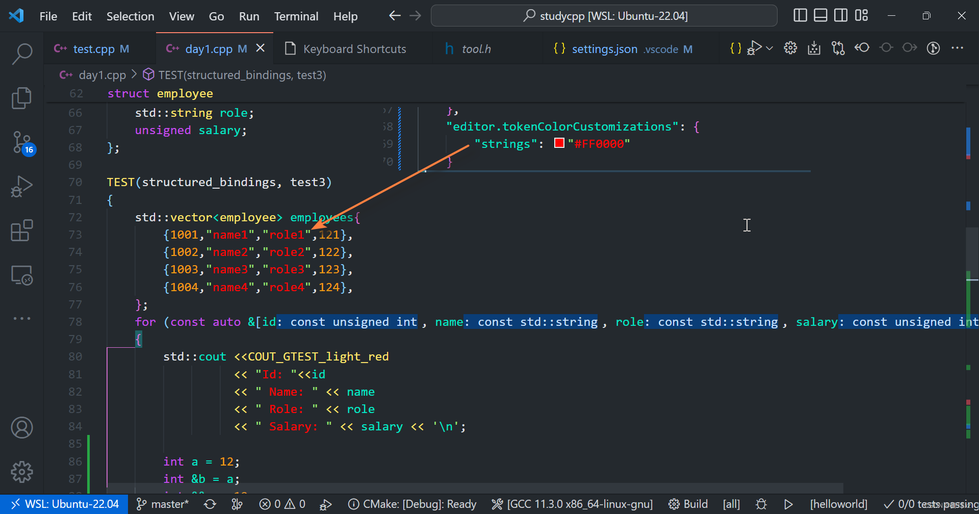Toggle the secondary side bar layout
Viewport: 979px width, 514px height.
[841, 16]
